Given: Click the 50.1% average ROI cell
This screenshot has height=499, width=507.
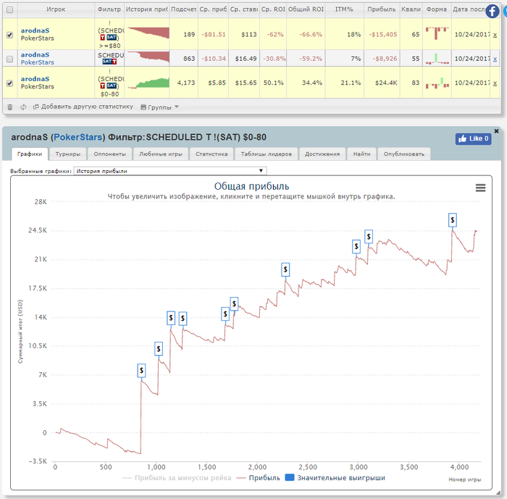Looking at the screenshot, I should [273, 83].
